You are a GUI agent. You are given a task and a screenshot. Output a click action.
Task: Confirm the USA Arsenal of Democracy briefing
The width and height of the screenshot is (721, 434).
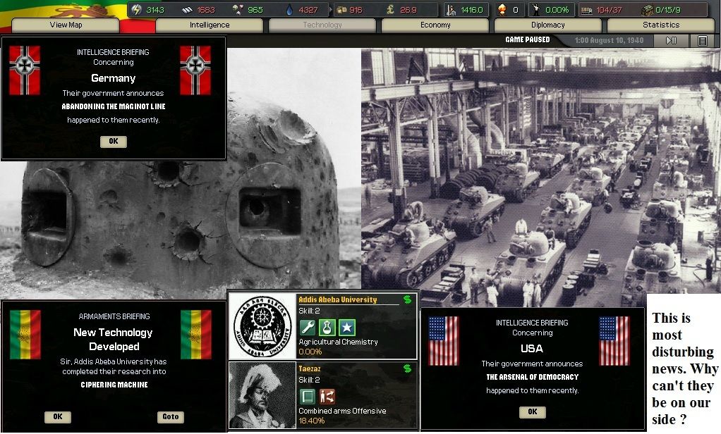(x=532, y=411)
